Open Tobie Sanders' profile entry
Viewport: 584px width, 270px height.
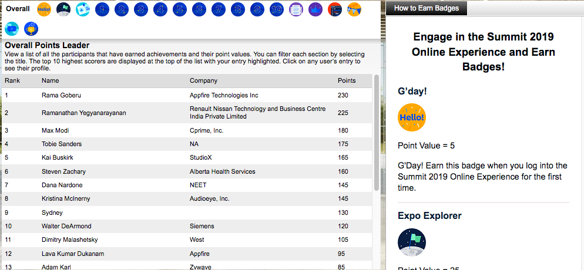(x=187, y=144)
